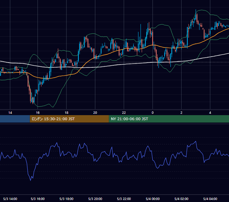Image resolution: width=229 pixels, height=202 pixels.
Task: Click the blue session bar before London
Action: tap(15, 119)
